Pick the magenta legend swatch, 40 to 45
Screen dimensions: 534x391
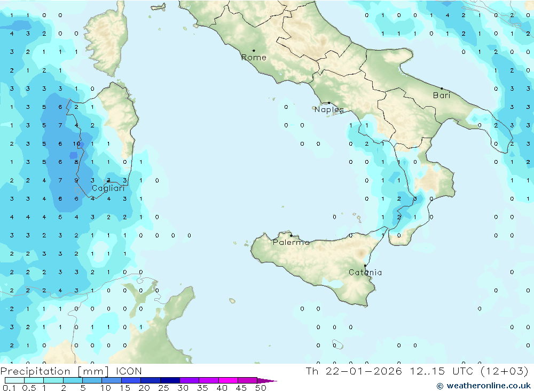pyautogui.click(x=228, y=380)
